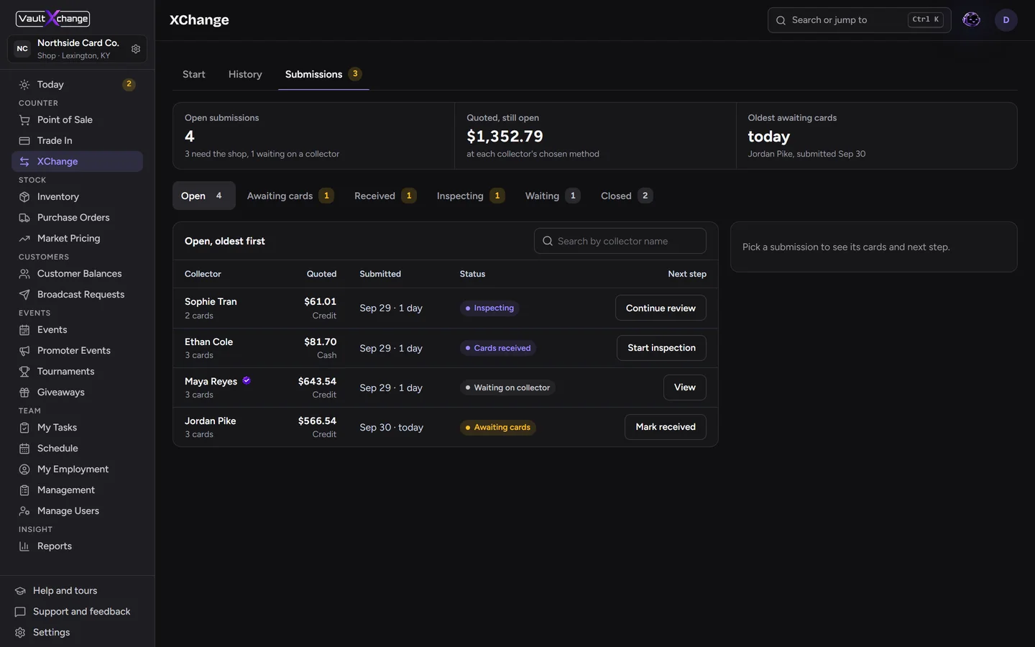Open shop settings gear beside Northside Card Co.
Screen dimensions: 1035x647
[136, 49]
